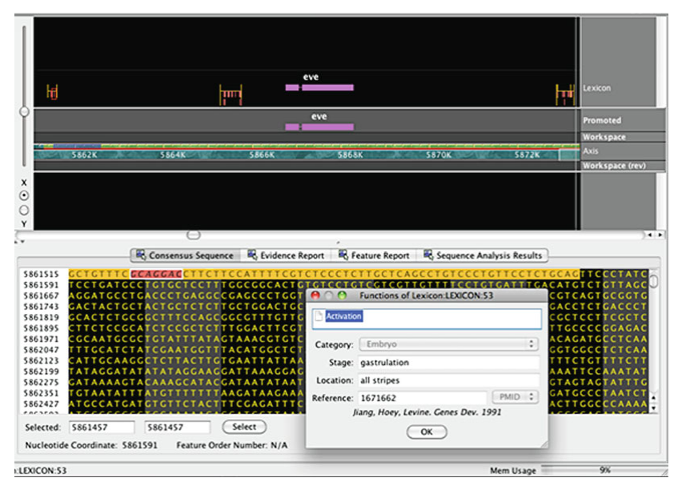Click the scroll right arrow beside the map
Viewport: 674px width, 482px height.
coord(660,235)
